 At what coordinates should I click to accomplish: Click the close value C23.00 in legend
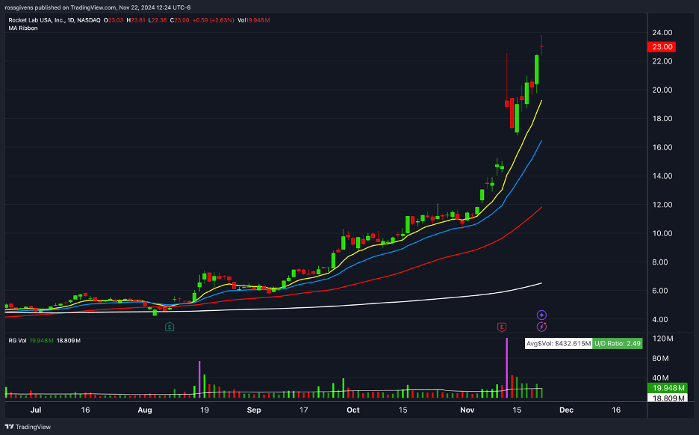pos(180,20)
